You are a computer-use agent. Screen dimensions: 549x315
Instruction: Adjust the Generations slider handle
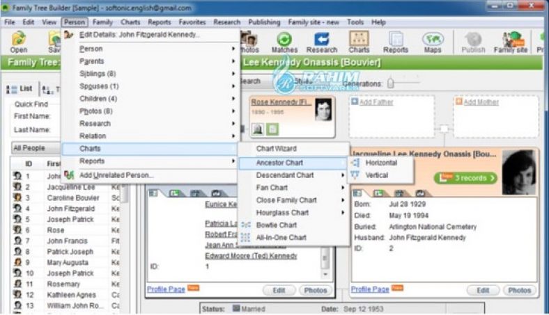391,83
